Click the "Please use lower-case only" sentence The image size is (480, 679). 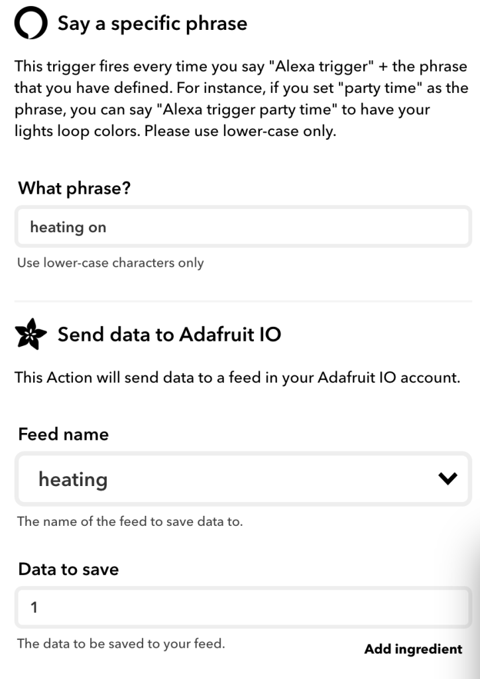tap(241, 131)
